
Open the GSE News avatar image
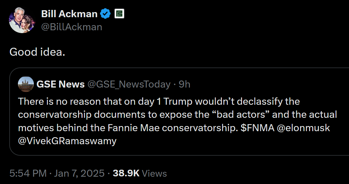[26, 84]
